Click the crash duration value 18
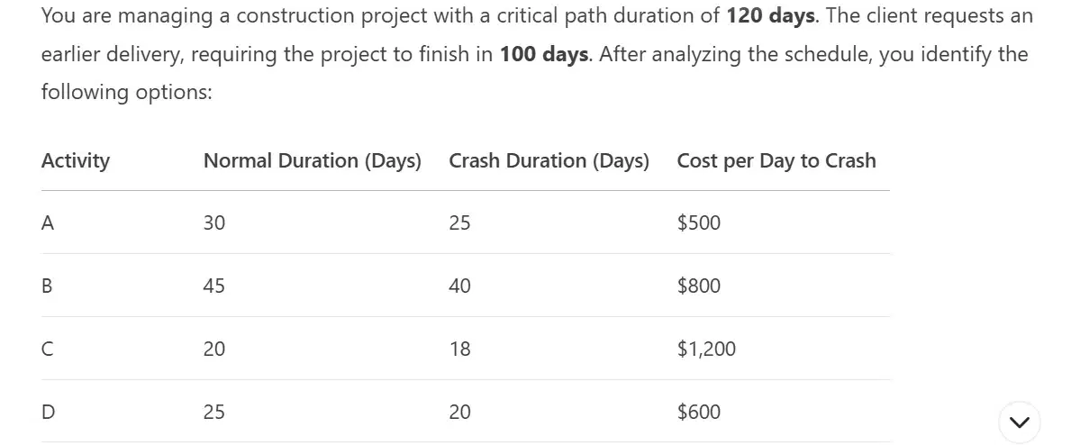1071x445 pixels. click(459, 349)
